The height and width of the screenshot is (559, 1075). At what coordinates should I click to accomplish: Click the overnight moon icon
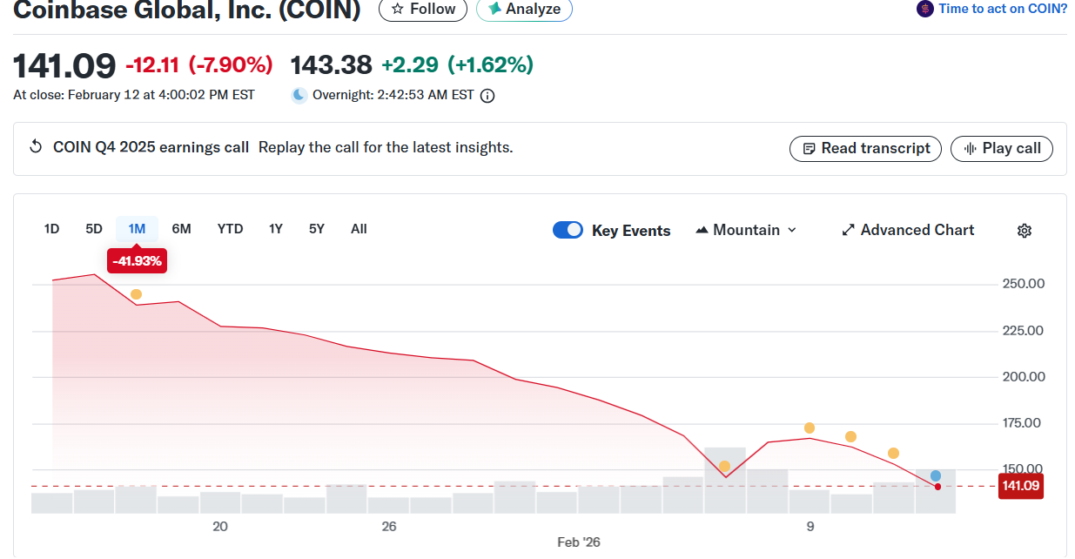299,95
